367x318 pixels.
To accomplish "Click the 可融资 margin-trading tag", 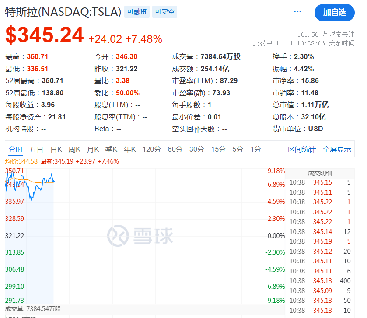I will coord(136,12).
